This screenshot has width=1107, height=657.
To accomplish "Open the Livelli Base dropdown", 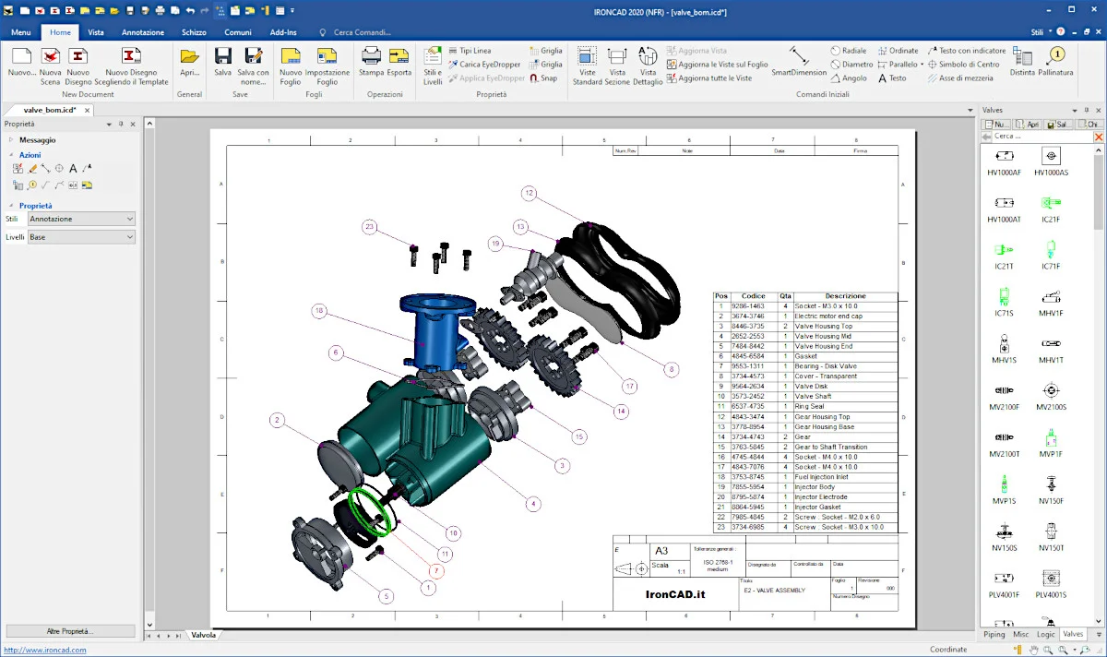I will point(81,237).
